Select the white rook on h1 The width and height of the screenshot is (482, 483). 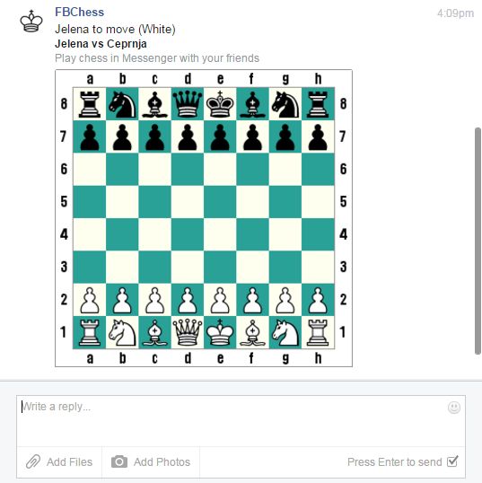318,332
